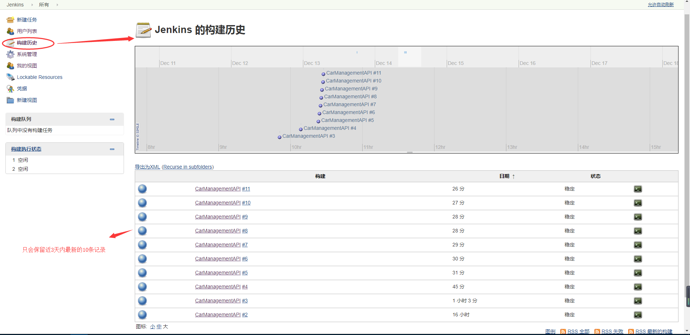Click the timeline highlighted range in the date band

[410, 57]
